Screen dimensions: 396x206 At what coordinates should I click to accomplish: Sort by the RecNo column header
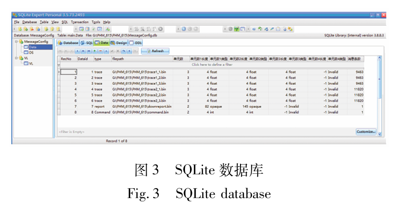pos(69,59)
